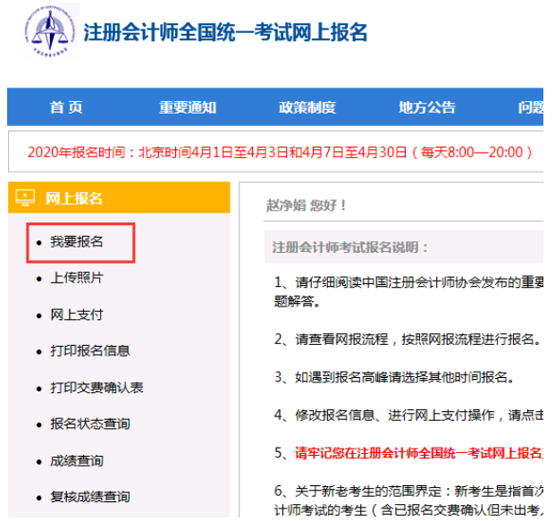Open the 首页 navigation tab

(66, 107)
